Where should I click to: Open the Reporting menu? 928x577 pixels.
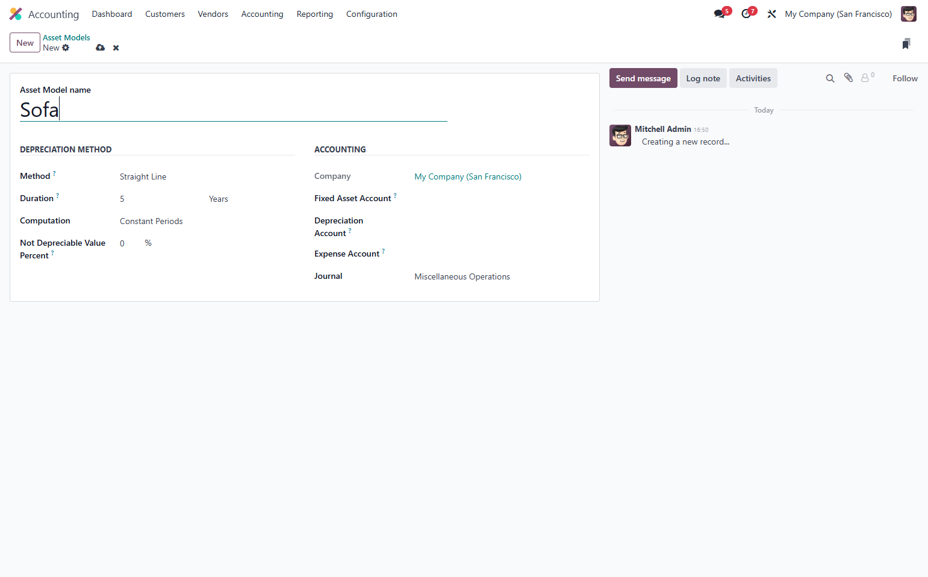click(315, 14)
